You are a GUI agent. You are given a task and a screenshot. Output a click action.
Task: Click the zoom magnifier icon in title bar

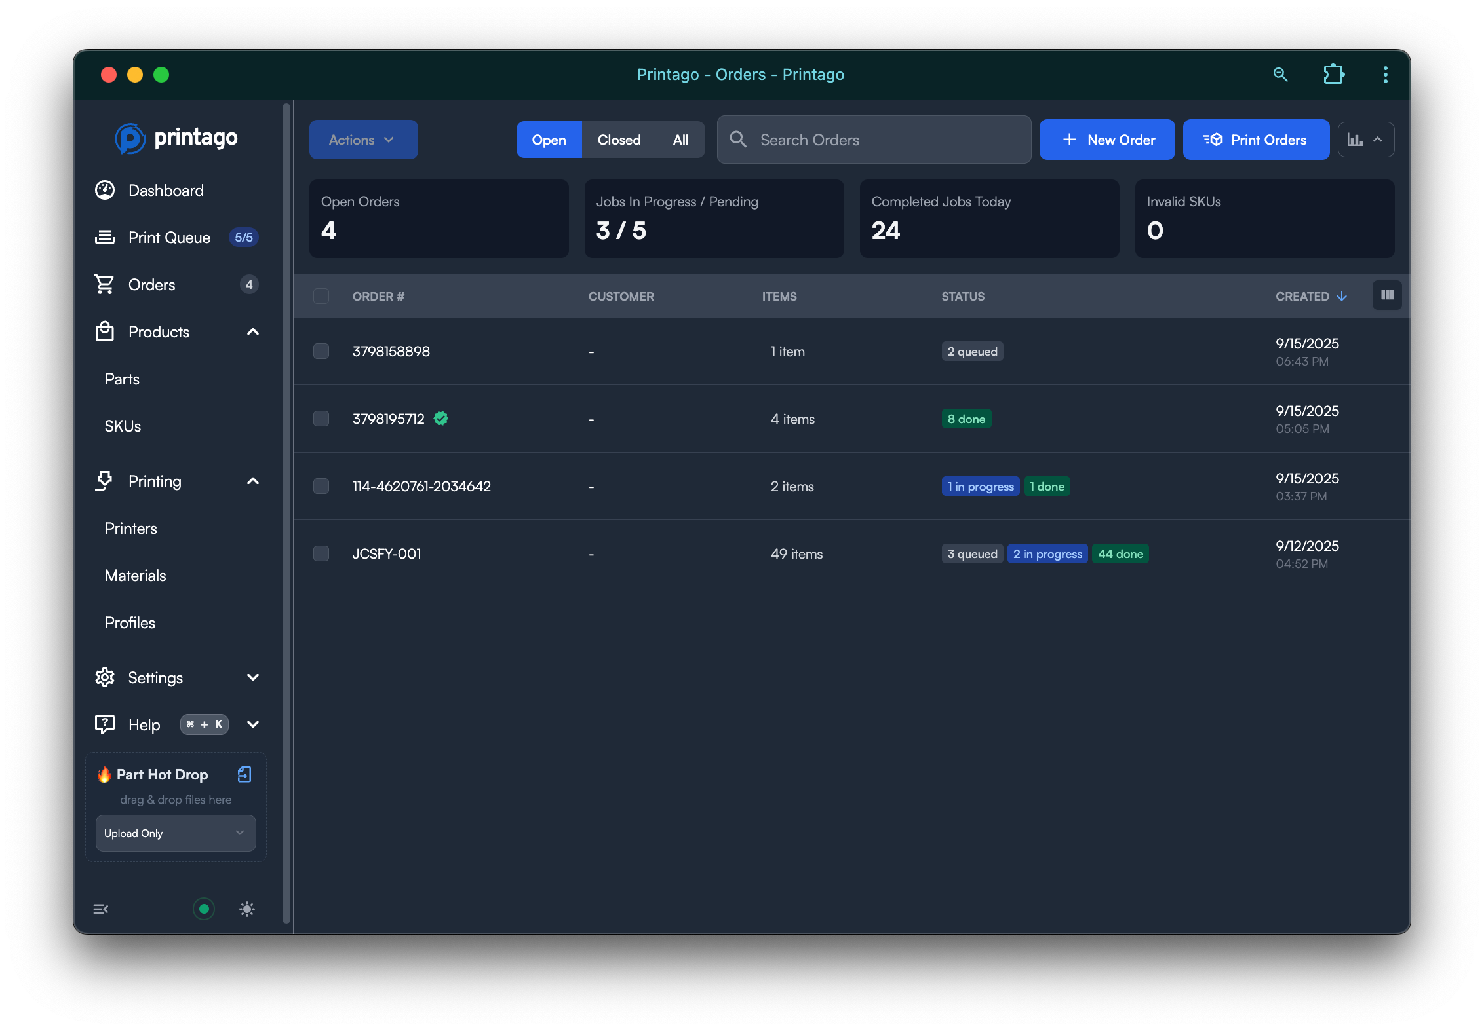click(1280, 74)
